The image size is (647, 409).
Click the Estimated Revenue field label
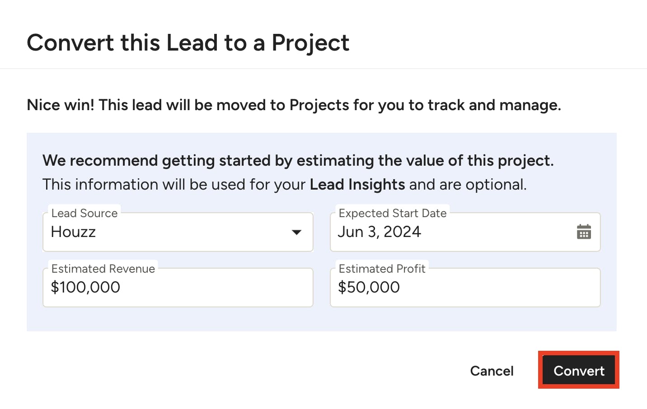click(103, 269)
